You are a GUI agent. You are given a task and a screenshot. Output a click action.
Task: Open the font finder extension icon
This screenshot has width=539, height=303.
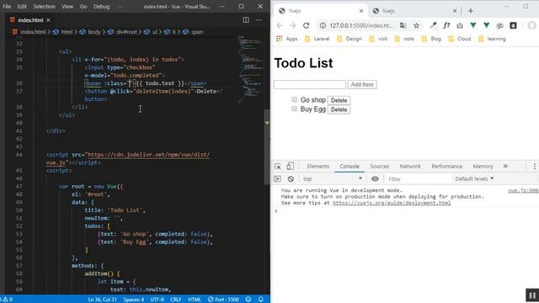point(446,25)
